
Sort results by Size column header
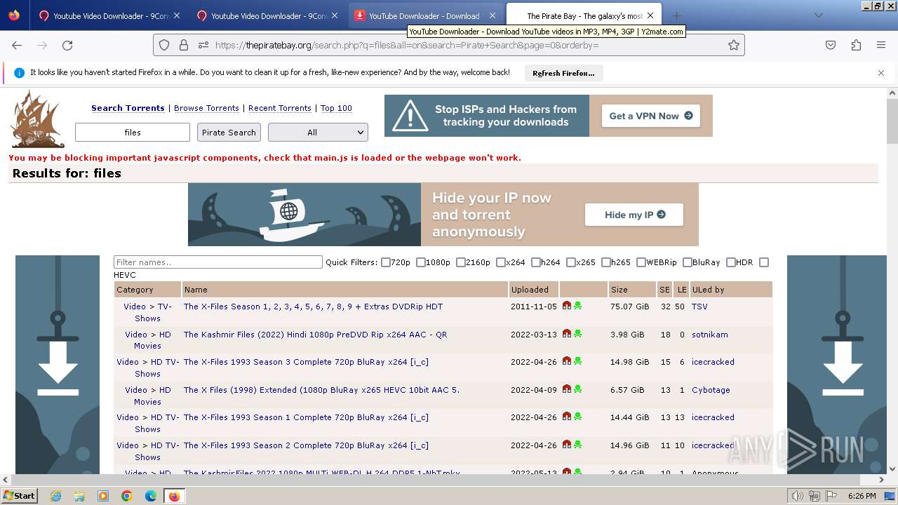pos(619,290)
